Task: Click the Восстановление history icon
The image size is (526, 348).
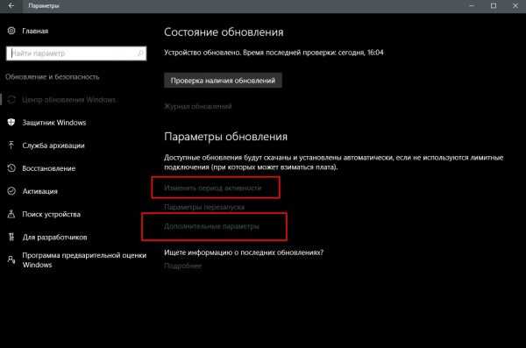Action: (x=11, y=168)
